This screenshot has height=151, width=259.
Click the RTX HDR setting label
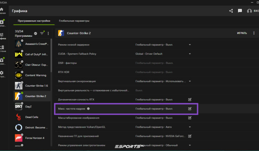click(x=64, y=72)
